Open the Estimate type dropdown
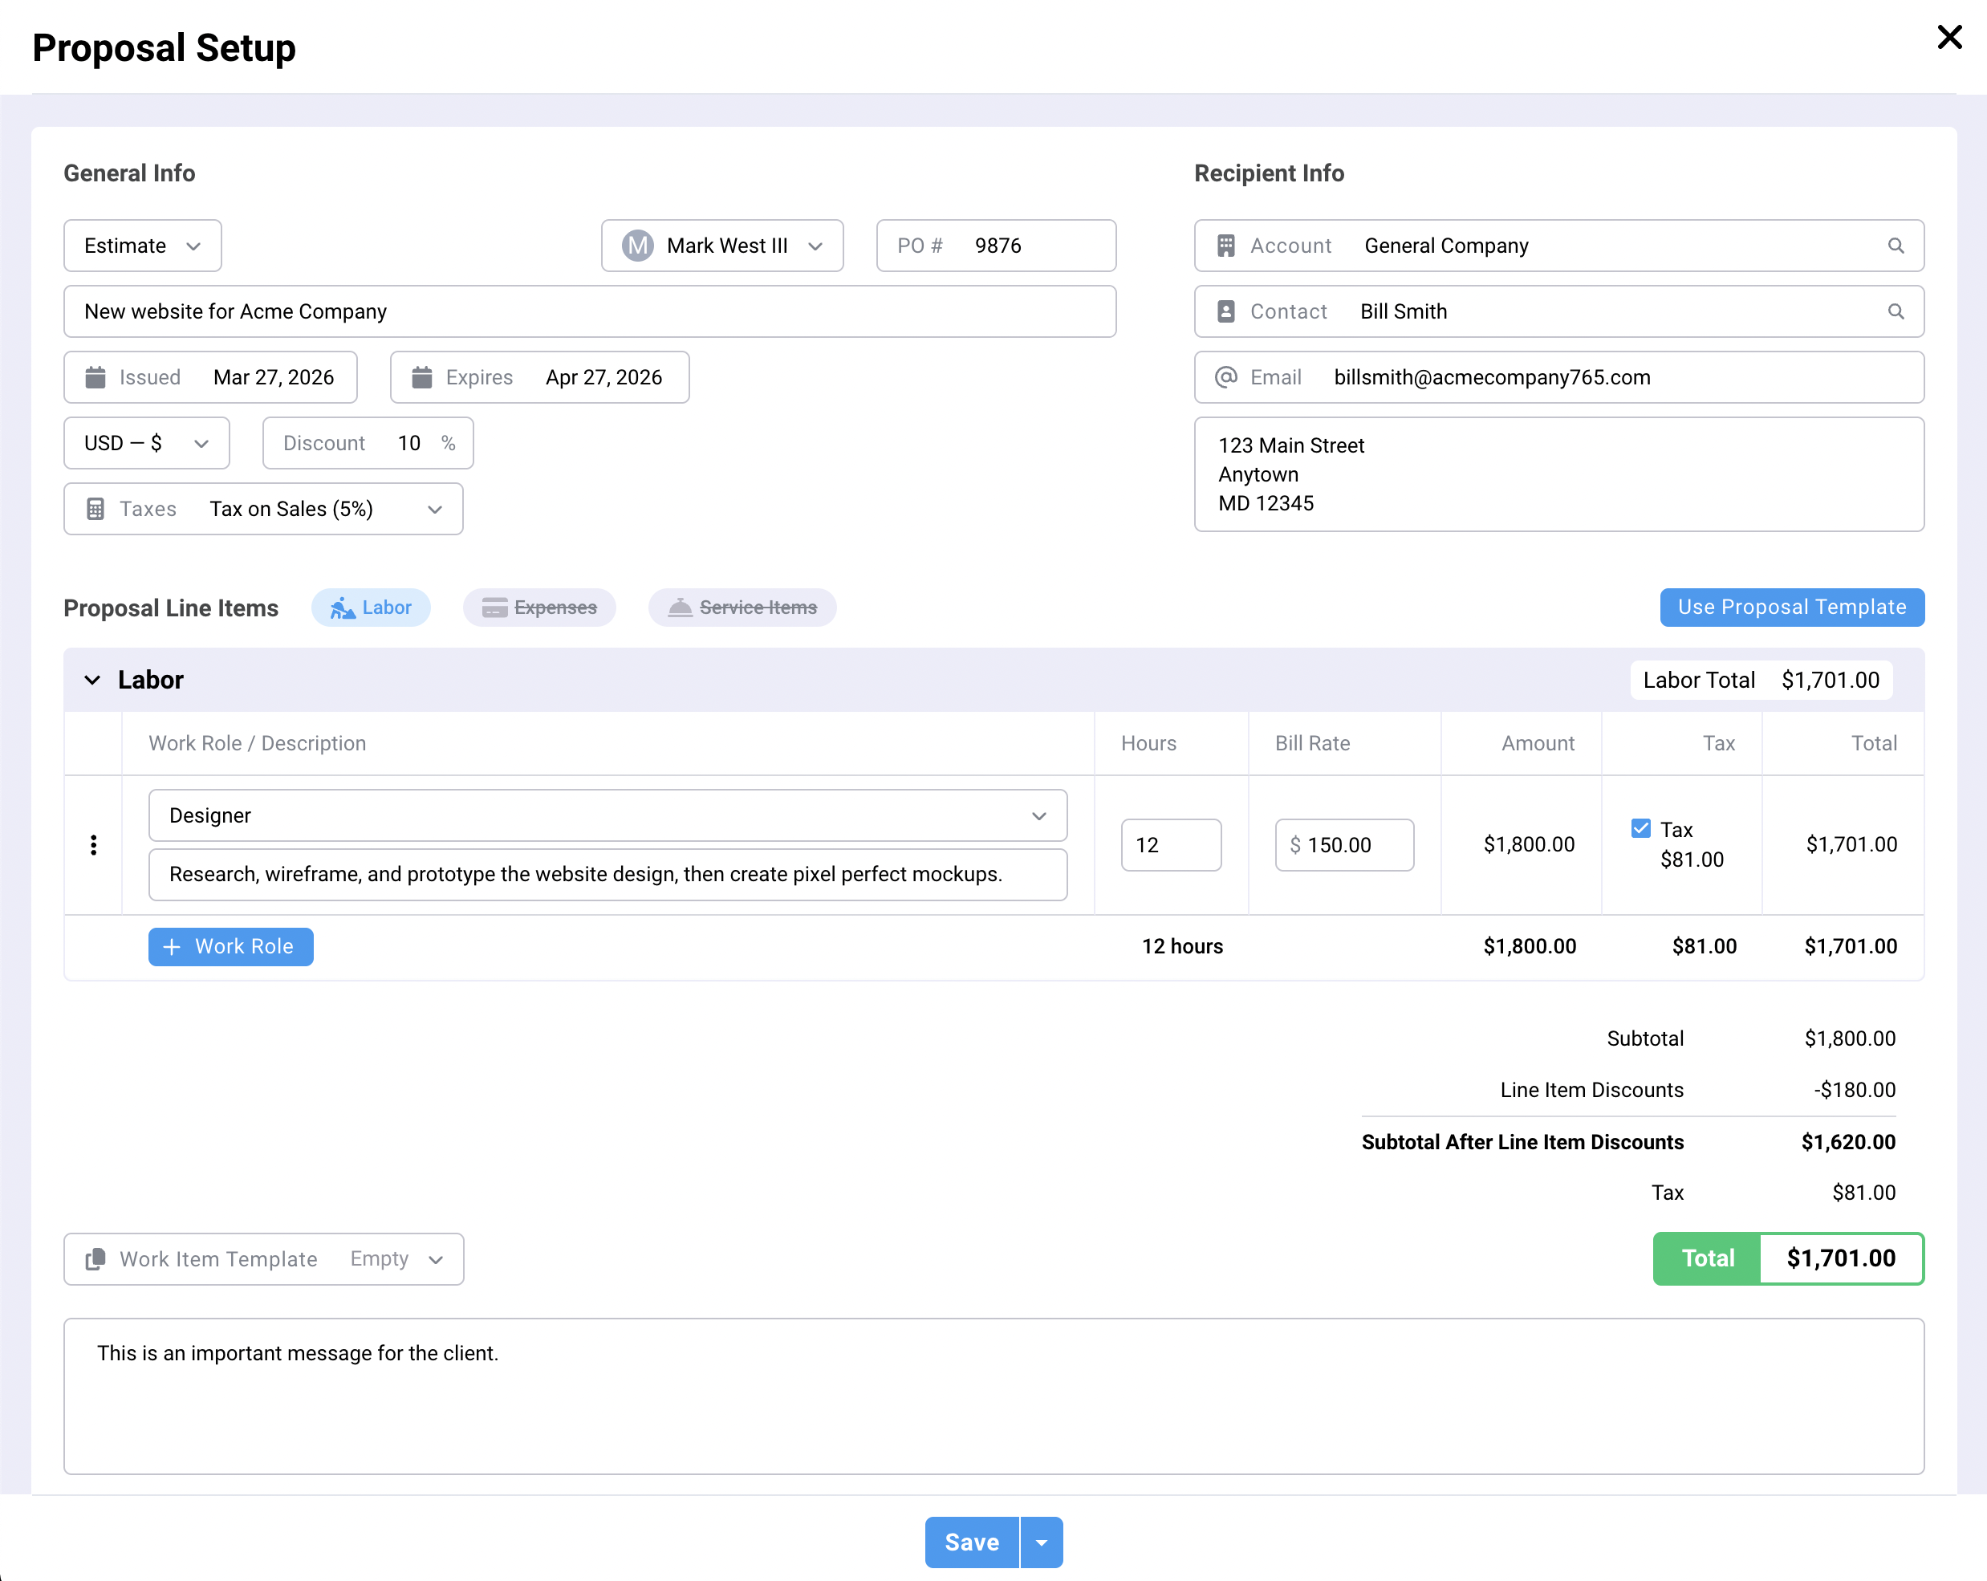This screenshot has width=1987, height=1581. tap(143, 246)
